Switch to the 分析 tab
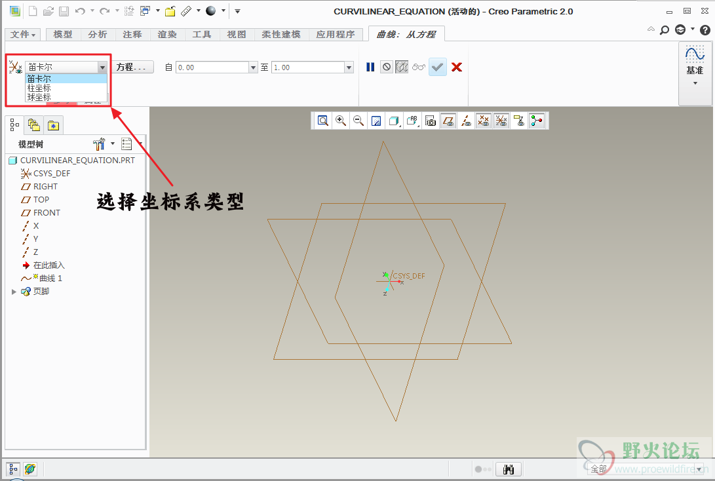 click(x=98, y=34)
